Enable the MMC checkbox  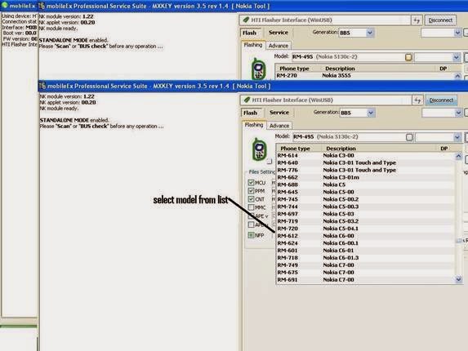(x=251, y=207)
